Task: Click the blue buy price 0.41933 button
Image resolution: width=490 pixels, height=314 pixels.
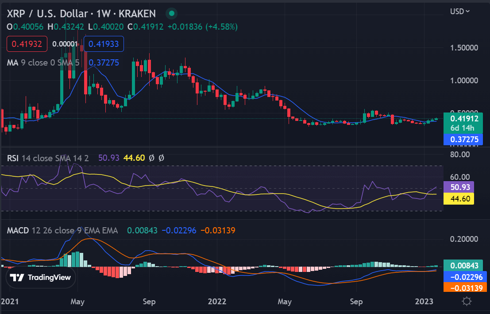Action: 104,44
